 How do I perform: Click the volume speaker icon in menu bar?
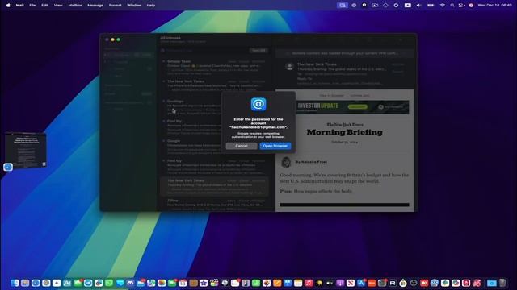[x=418, y=6]
